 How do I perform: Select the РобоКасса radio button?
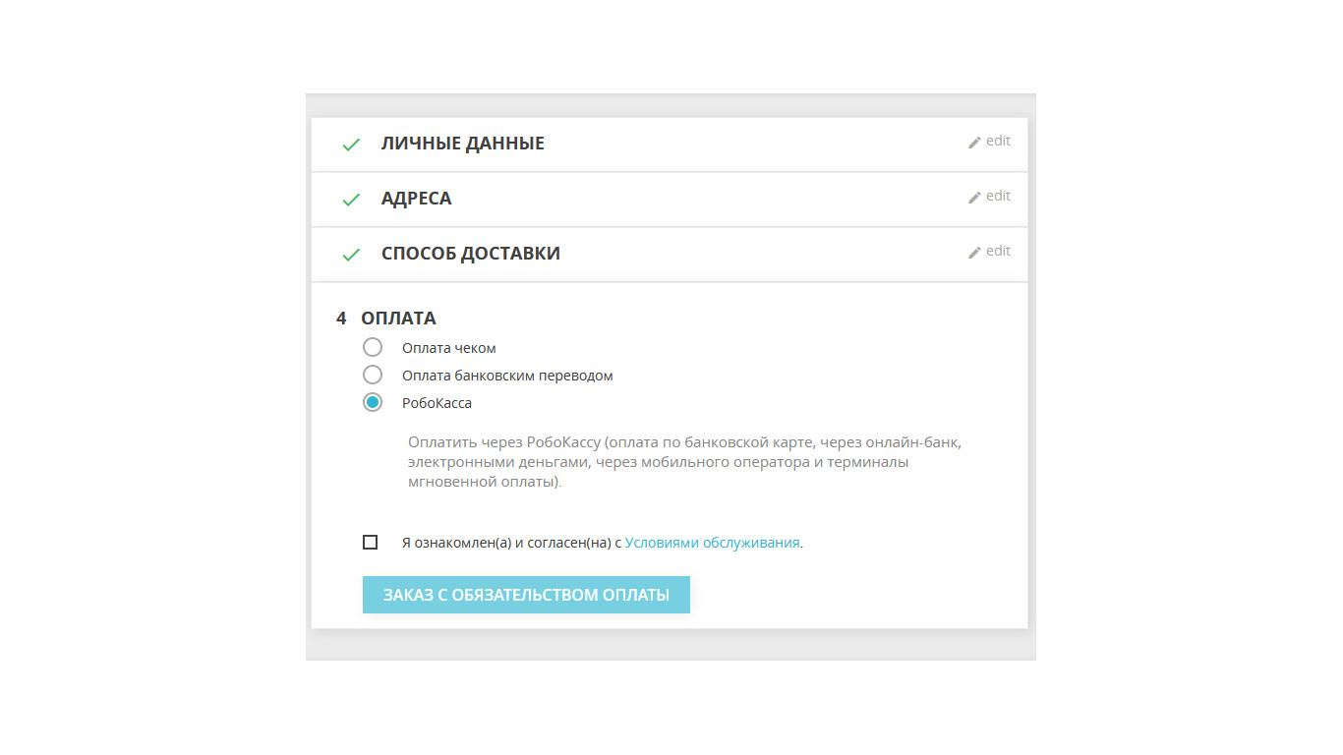(x=373, y=402)
